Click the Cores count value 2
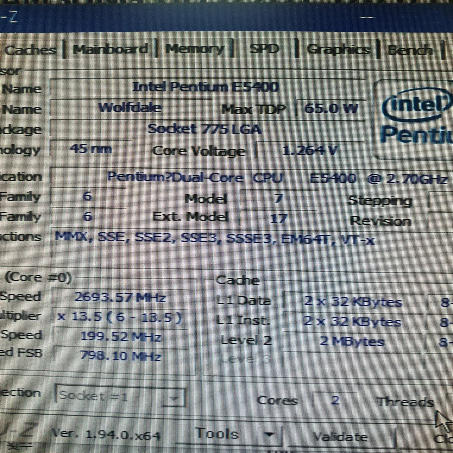This screenshot has height=453, width=453. pyautogui.click(x=335, y=400)
